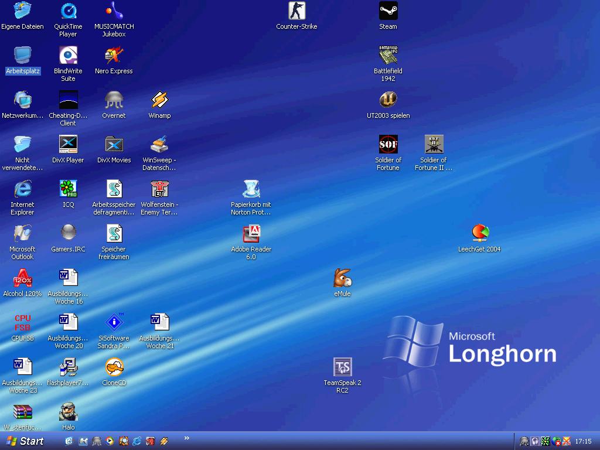This screenshot has height=450, width=600.
Task: Click the ICQ flower tray icon
Action: [x=546, y=442]
